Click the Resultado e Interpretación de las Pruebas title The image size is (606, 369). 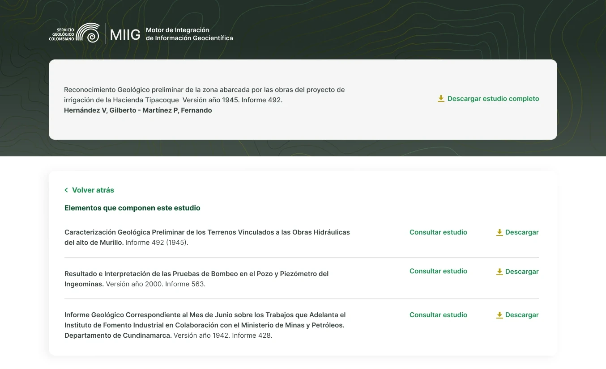click(196, 278)
